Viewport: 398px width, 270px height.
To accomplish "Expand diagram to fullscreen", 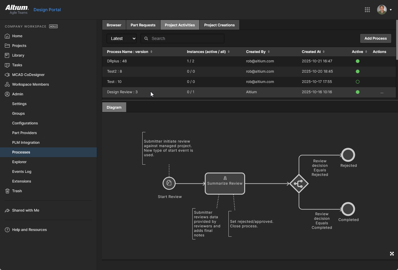I will [392, 254].
